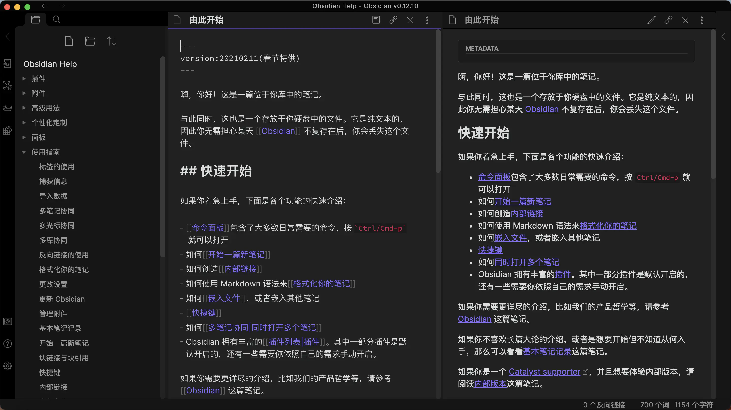Screen dimensions: 731x410
Task: Click new note icon at top of sidebar
Action: 69,41
